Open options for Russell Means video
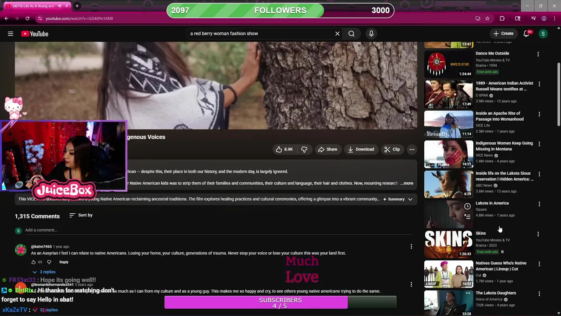 [539, 84]
